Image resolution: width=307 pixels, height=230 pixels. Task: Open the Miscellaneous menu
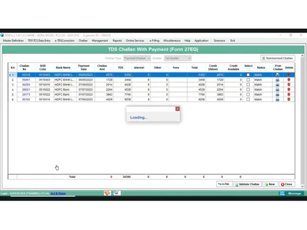pos(172,40)
